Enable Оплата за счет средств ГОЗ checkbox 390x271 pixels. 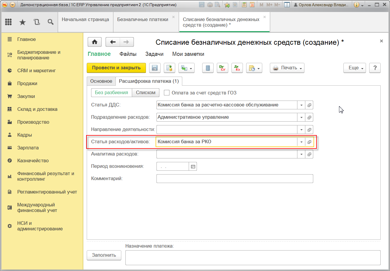pos(167,93)
